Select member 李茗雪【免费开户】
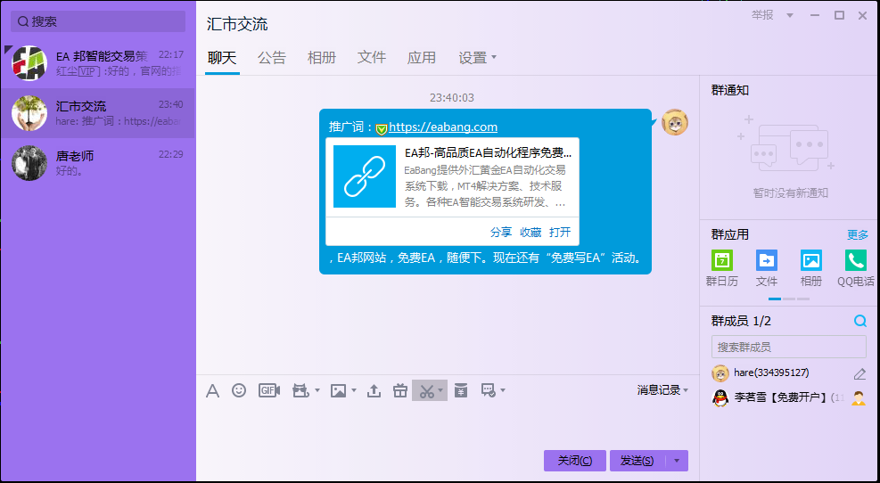The height and width of the screenshot is (483, 880). tap(789, 397)
